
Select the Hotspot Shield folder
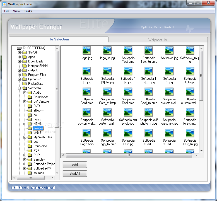38,66
